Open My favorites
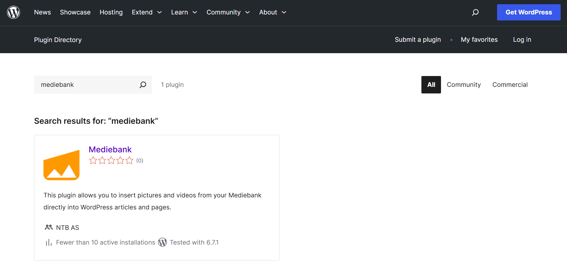 479,40
